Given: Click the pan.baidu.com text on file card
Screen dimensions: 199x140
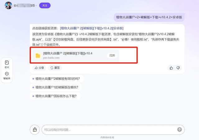Looking at the screenshot, I should click(x=51, y=58).
